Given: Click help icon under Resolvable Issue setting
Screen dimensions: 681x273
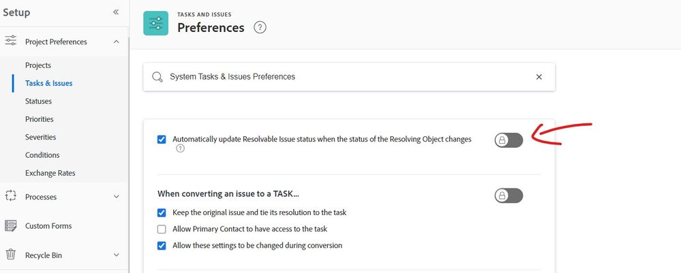Looking at the screenshot, I should pos(180,148).
